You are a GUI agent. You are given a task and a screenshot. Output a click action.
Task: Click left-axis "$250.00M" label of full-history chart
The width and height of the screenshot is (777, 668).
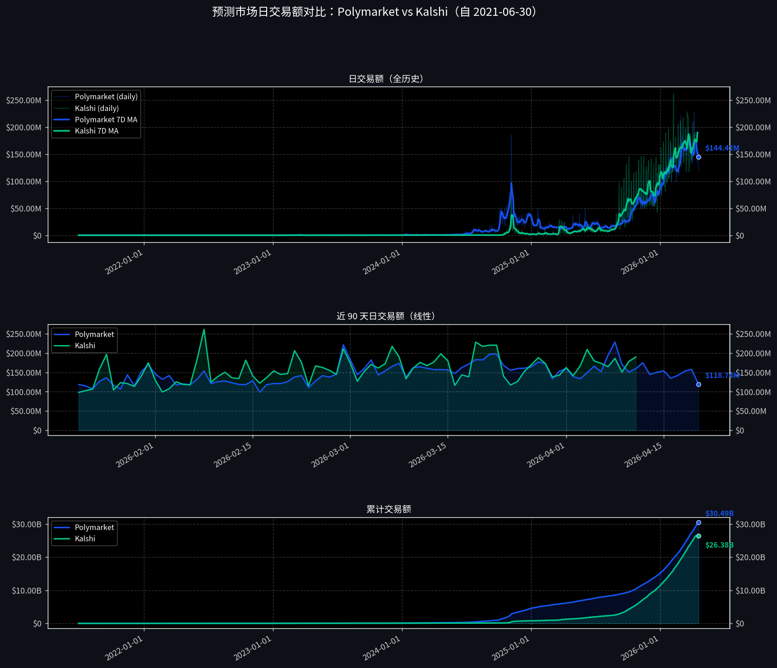click(24, 101)
